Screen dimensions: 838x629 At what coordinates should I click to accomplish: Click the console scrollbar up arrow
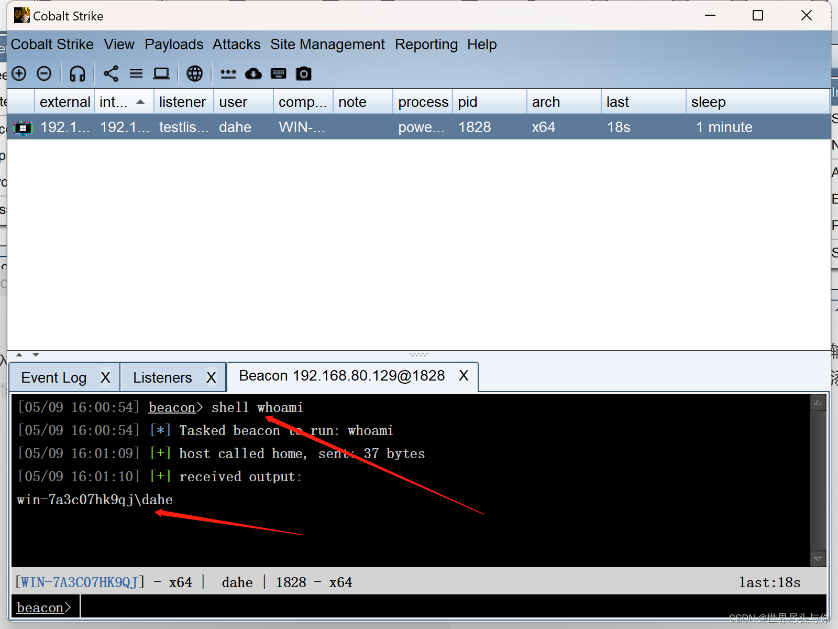coord(818,403)
